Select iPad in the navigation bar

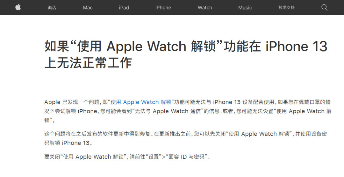pos(124,7)
